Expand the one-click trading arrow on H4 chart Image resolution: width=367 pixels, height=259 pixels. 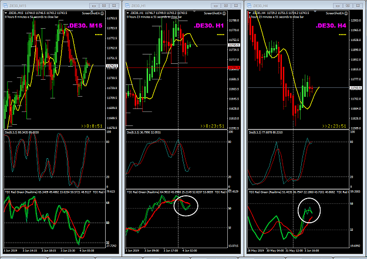(250, 13)
